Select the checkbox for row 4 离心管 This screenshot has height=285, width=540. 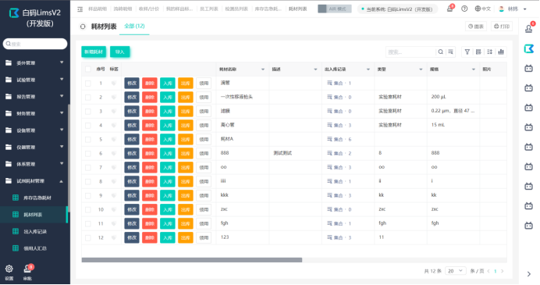point(88,126)
